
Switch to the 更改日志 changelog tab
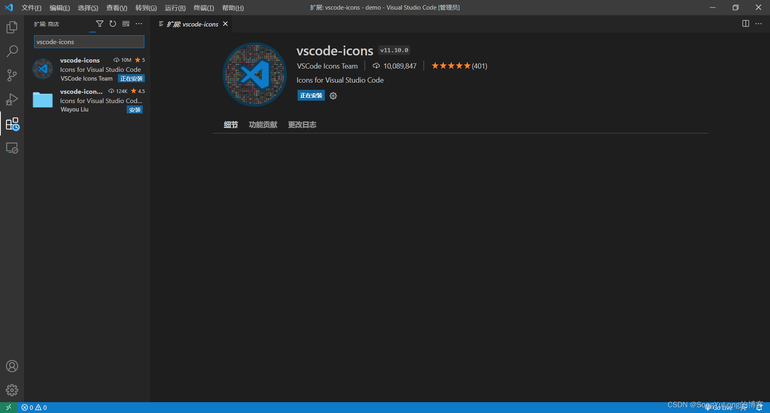pos(302,125)
